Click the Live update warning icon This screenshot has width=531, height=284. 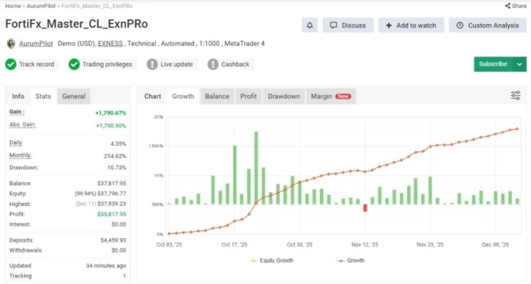(152, 64)
